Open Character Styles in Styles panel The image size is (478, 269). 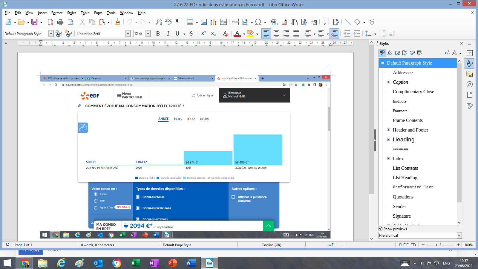click(x=390, y=53)
